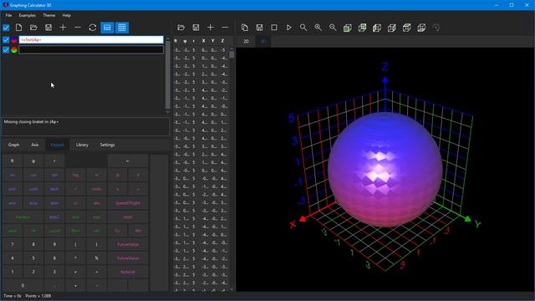The width and height of the screenshot is (535, 301).
Task: Click the empty second equation input field
Action: (91, 50)
